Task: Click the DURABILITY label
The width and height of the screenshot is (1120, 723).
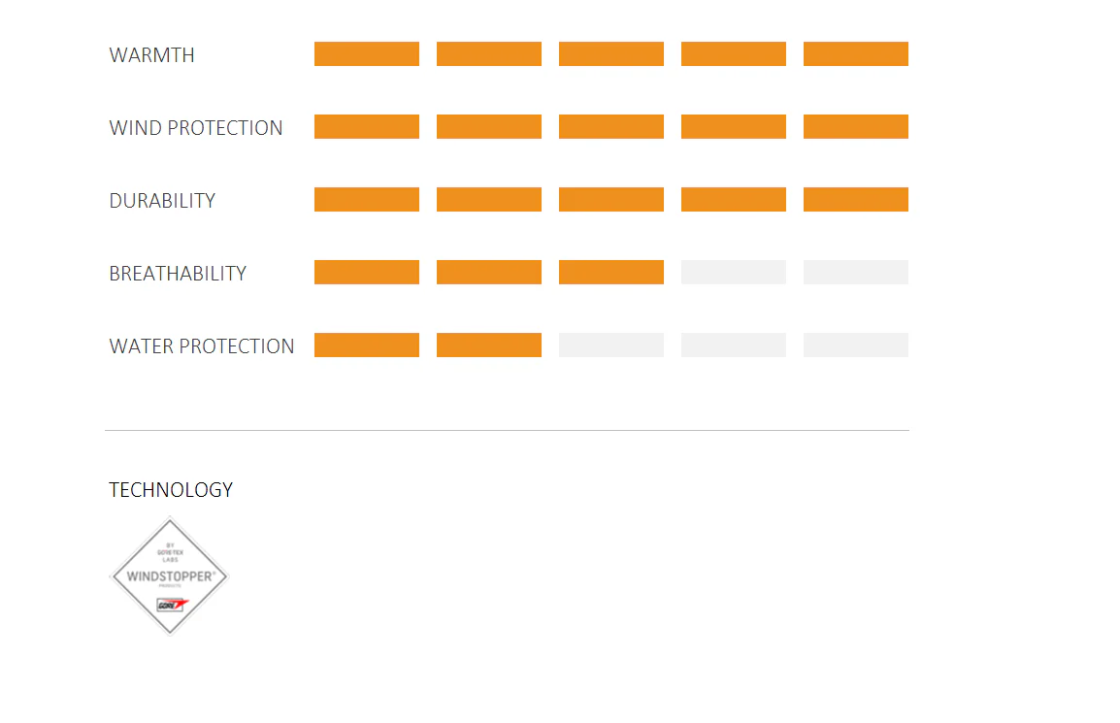Action: click(162, 201)
